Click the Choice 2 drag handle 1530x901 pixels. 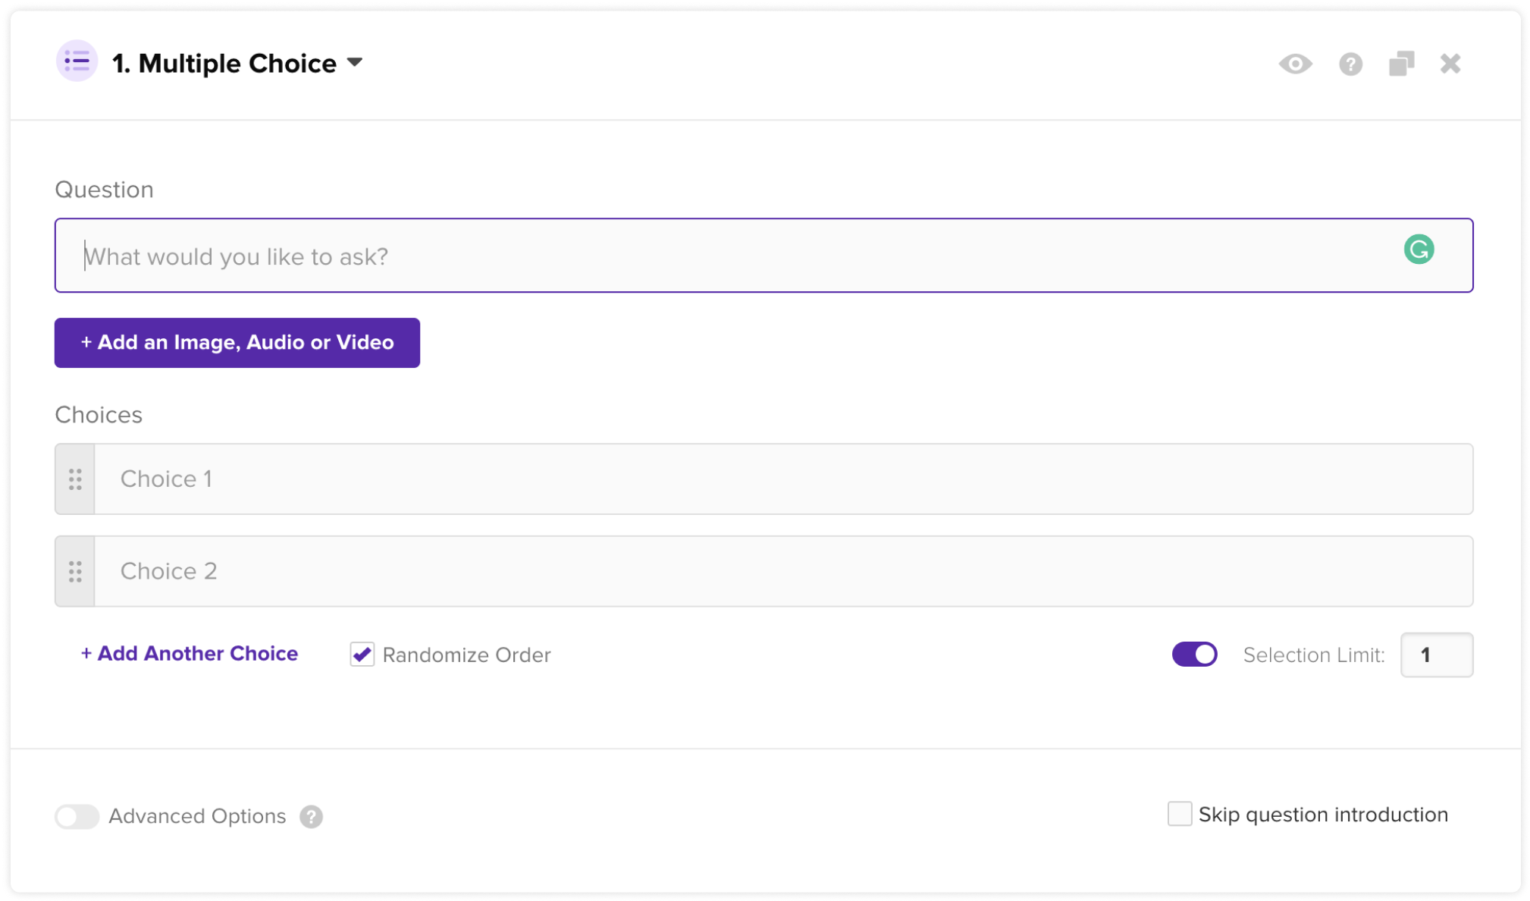(x=75, y=572)
